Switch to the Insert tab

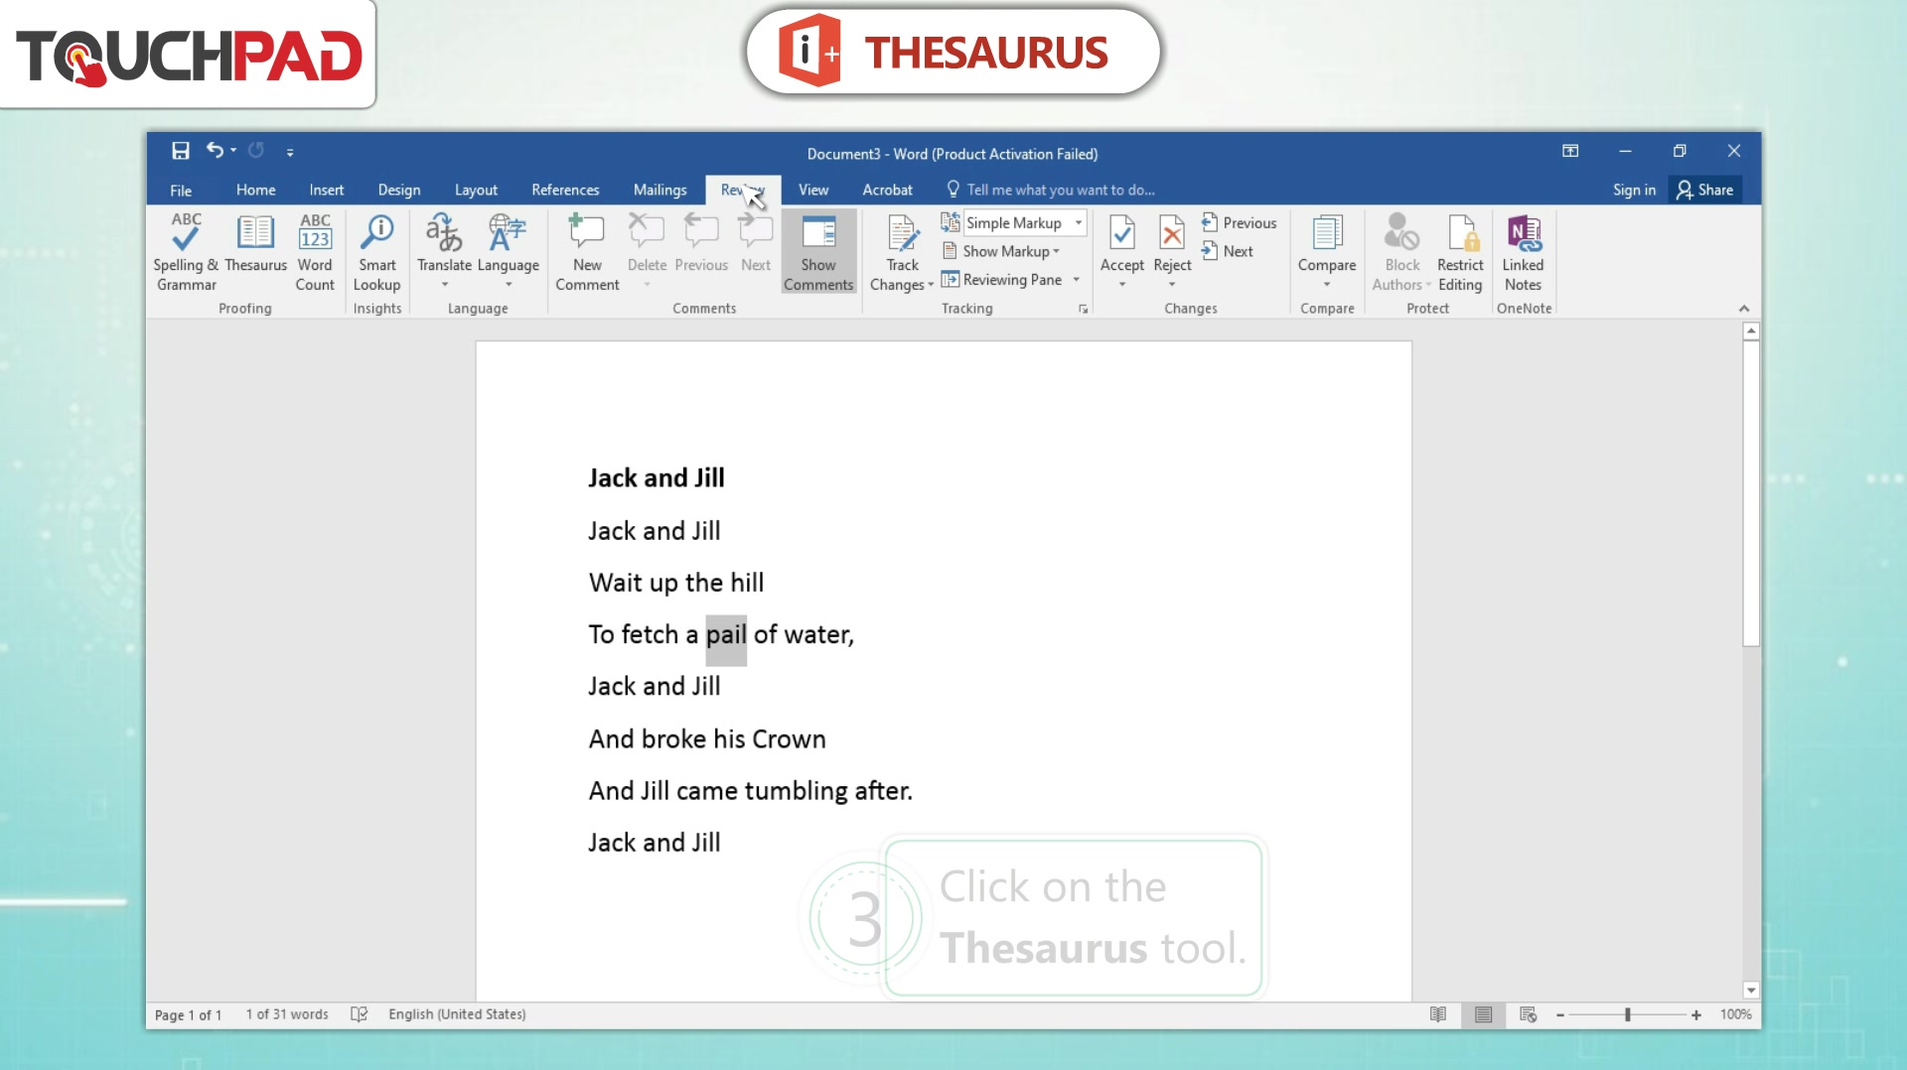[326, 190]
